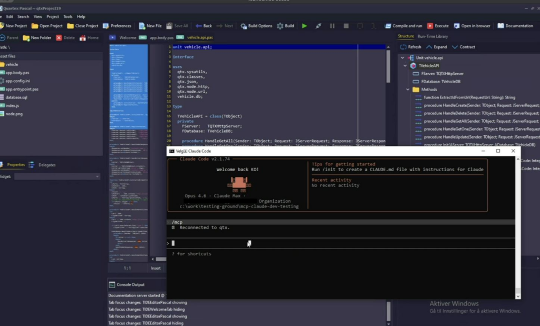This screenshot has width=540, height=326.
Task: Open the Project menu
Action: (52, 17)
